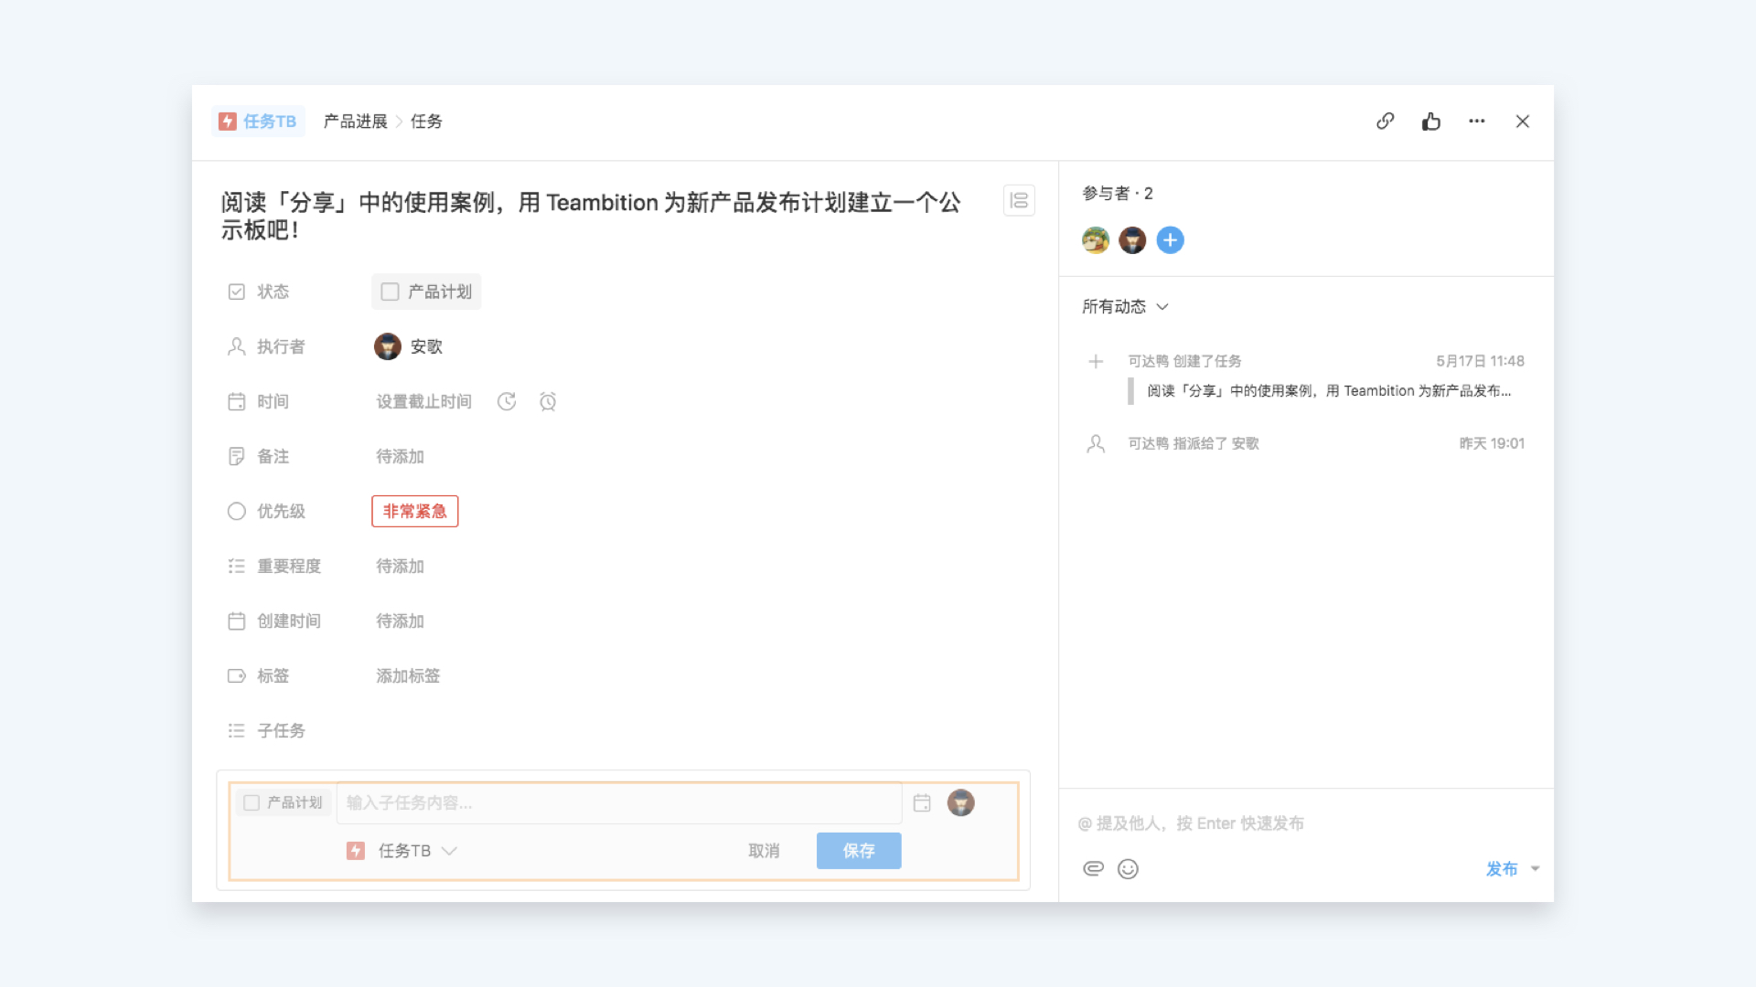Click the 5月17日 11:48 timestamp
The width and height of the screenshot is (1756, 987).
coord(1480,361)
